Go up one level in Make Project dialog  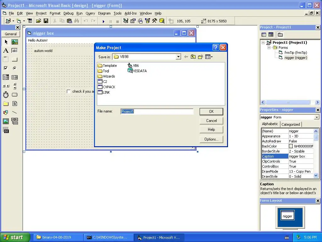pyautogui.click(x=193, y=57)
